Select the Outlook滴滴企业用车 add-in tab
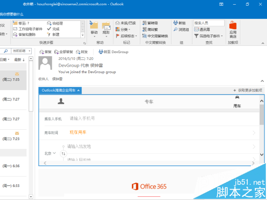The height and width of the screenshot is (200, 267). 60,91
